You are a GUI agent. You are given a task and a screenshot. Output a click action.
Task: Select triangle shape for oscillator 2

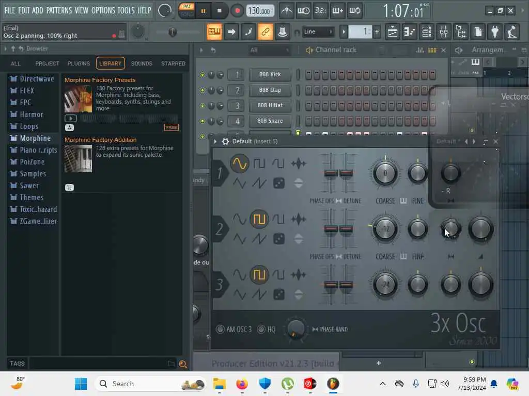240,239
